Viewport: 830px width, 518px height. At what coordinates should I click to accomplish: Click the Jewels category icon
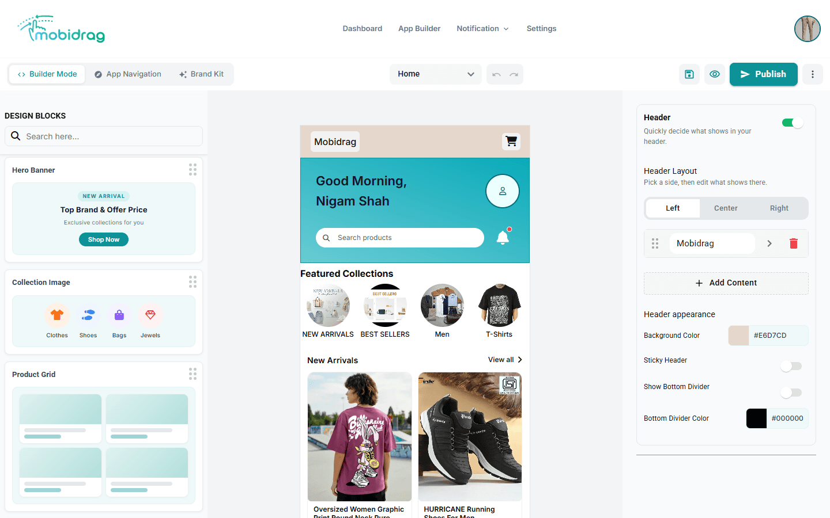150,315
